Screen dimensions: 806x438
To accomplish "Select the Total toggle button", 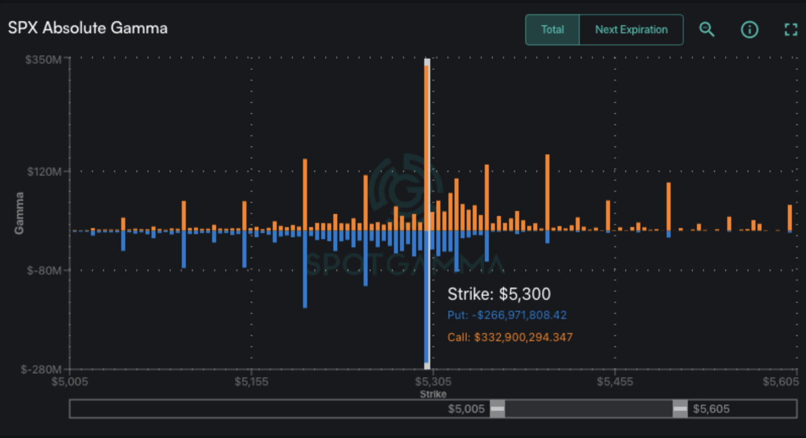I will (552, 30).
